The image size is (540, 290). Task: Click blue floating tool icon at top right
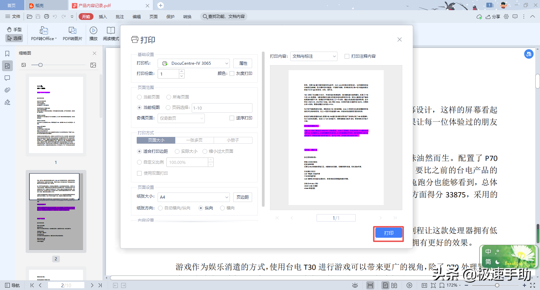[x=529, y=54]
